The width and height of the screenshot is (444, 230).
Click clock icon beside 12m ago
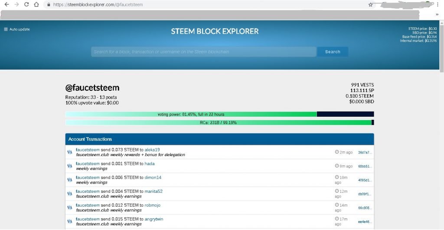click(x=336, y=191)
